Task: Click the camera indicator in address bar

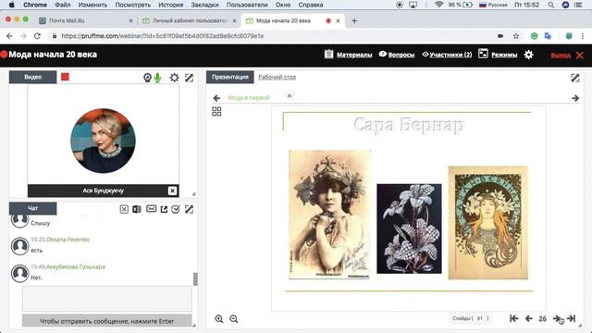Action: click(x=500, y=36)
